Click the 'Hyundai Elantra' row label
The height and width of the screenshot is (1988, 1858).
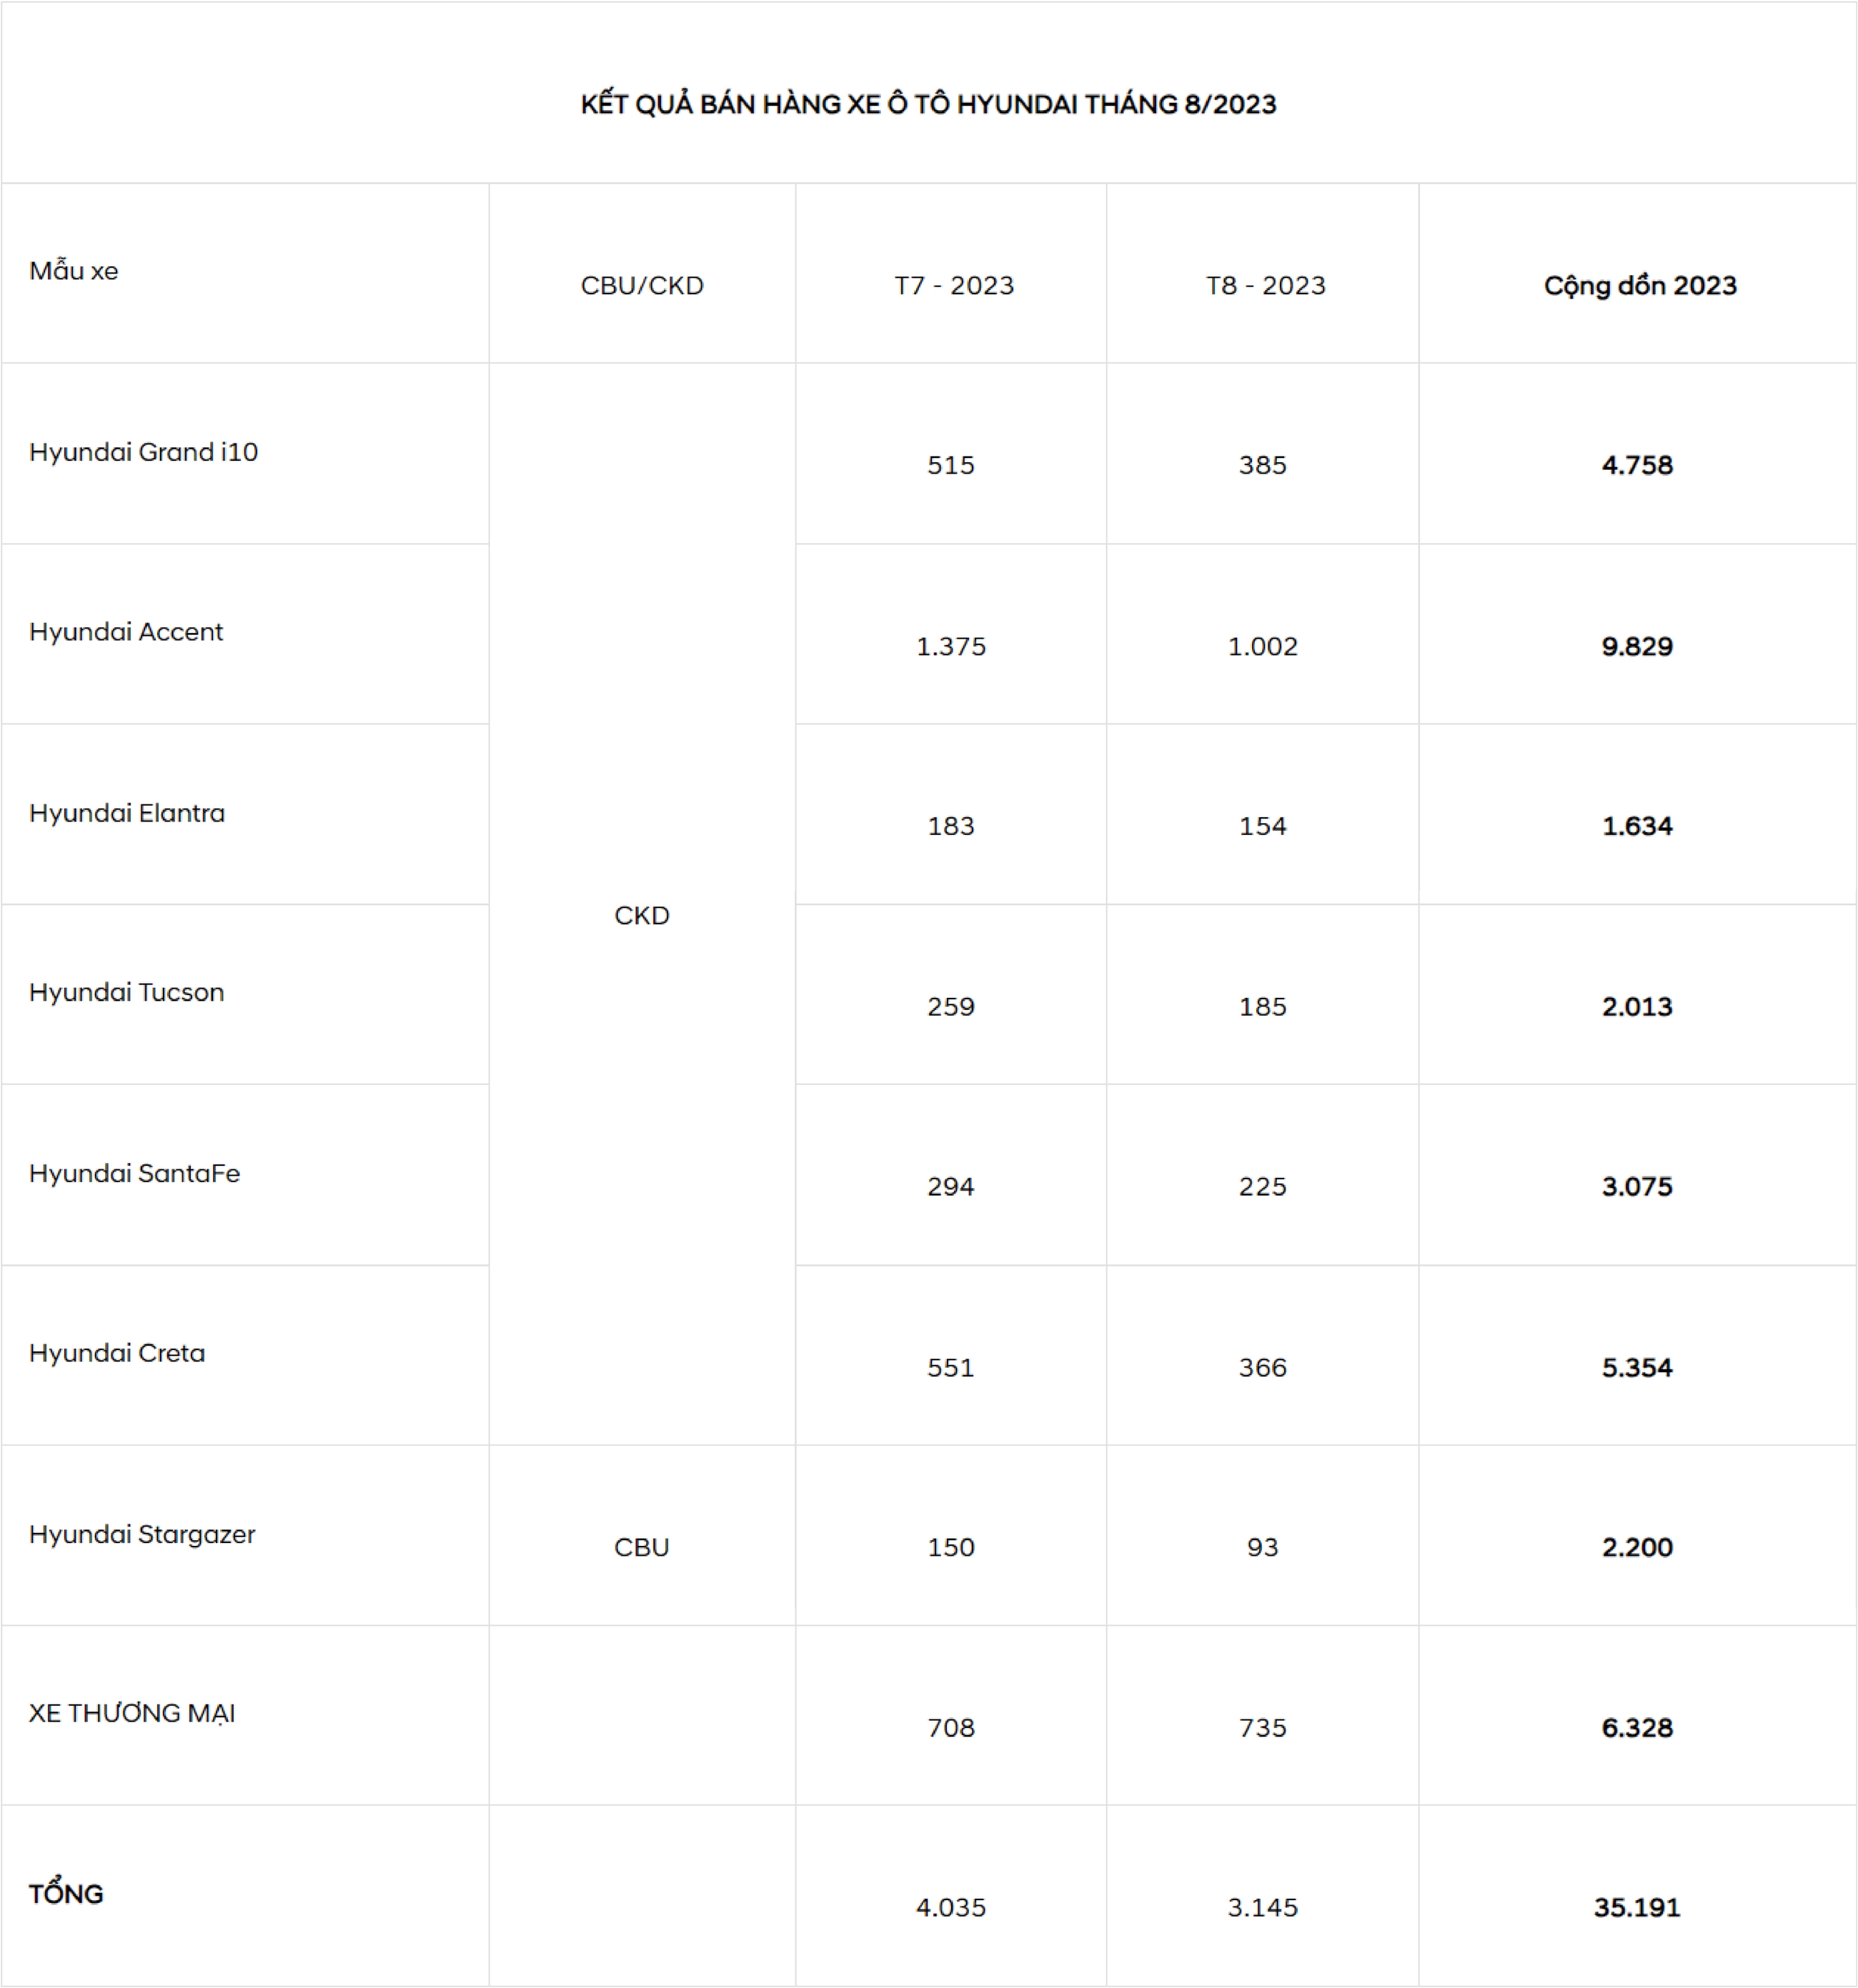[x=127, y=813]
